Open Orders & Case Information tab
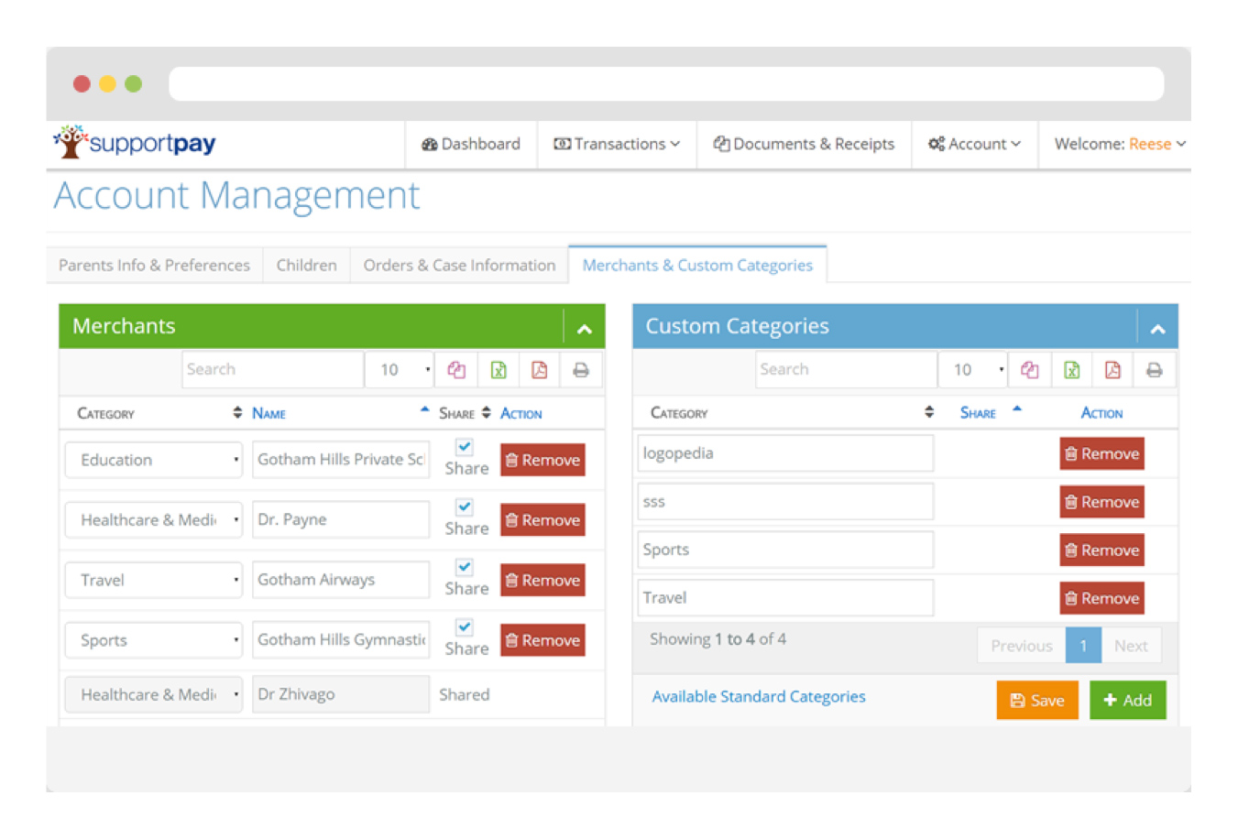The width and height of the screenshot is (1238, 839). (x=459, y=265)
